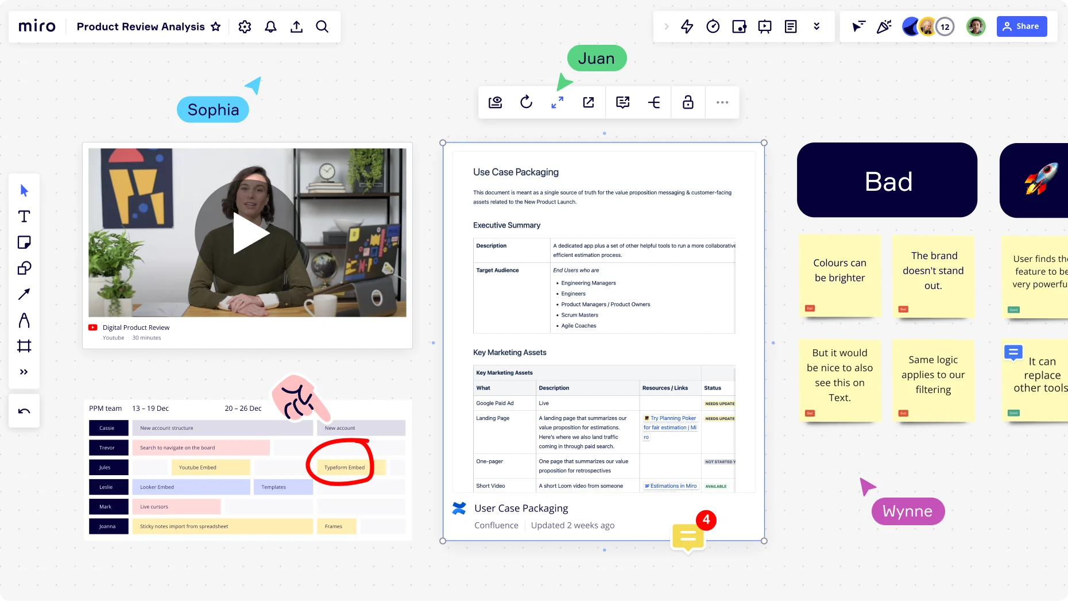
Task: Expand the collapsed apps toolbar chevron
Action: [667, 26]
